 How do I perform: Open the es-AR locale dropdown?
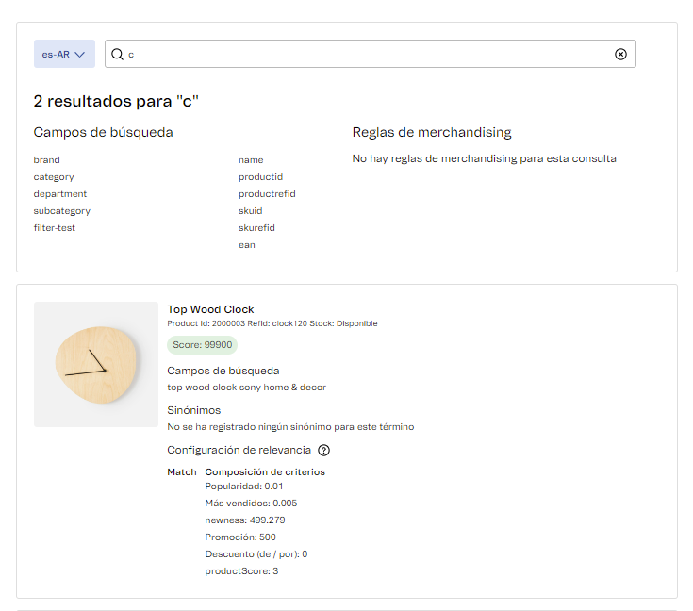pyautogui.click(x=64, y=55)
